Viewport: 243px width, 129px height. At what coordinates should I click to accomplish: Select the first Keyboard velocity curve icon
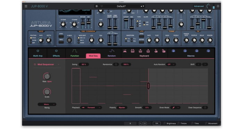[125, 51]
